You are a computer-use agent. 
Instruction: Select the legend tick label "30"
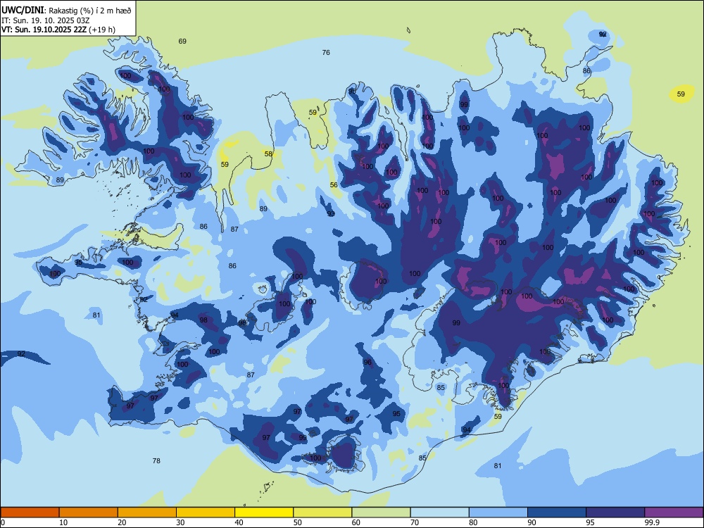tap(180, 522)
